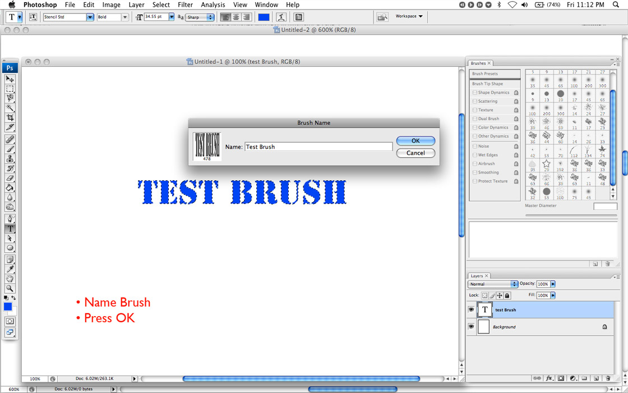Select the Paint Bucket tool
628x393 pixels.
(x=10, y=188)
